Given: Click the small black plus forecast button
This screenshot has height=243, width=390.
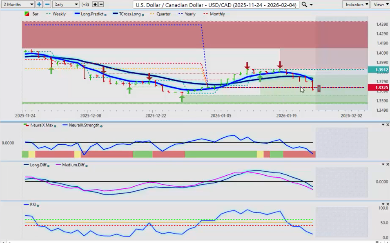Looking at the screenshot, I should click(95, 4).
